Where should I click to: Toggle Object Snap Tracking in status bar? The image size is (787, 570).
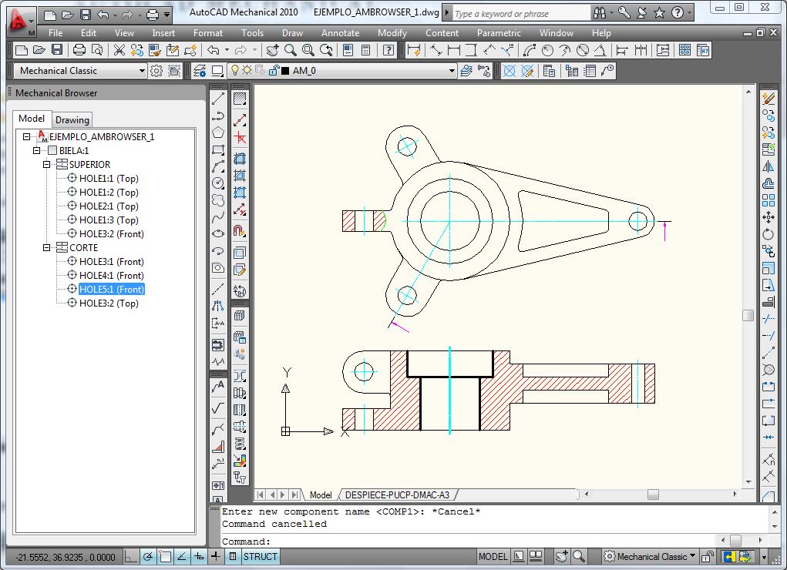[x=182, y=556]
